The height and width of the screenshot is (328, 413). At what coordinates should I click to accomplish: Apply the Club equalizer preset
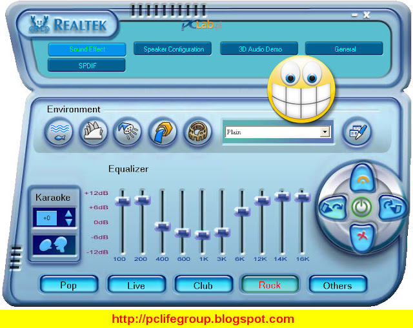(x=204, y=285)
